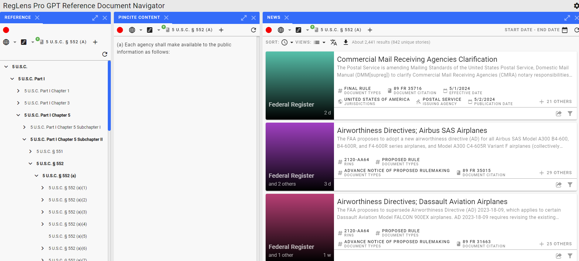Show 21 others metadata for first story
Image resolution: width=579 pixels, height=261 pixels.
pos(556,102)
